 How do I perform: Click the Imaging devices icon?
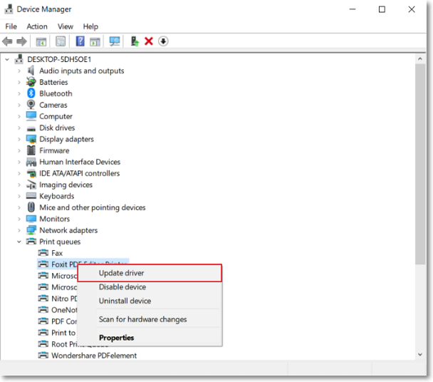[31, 185]
